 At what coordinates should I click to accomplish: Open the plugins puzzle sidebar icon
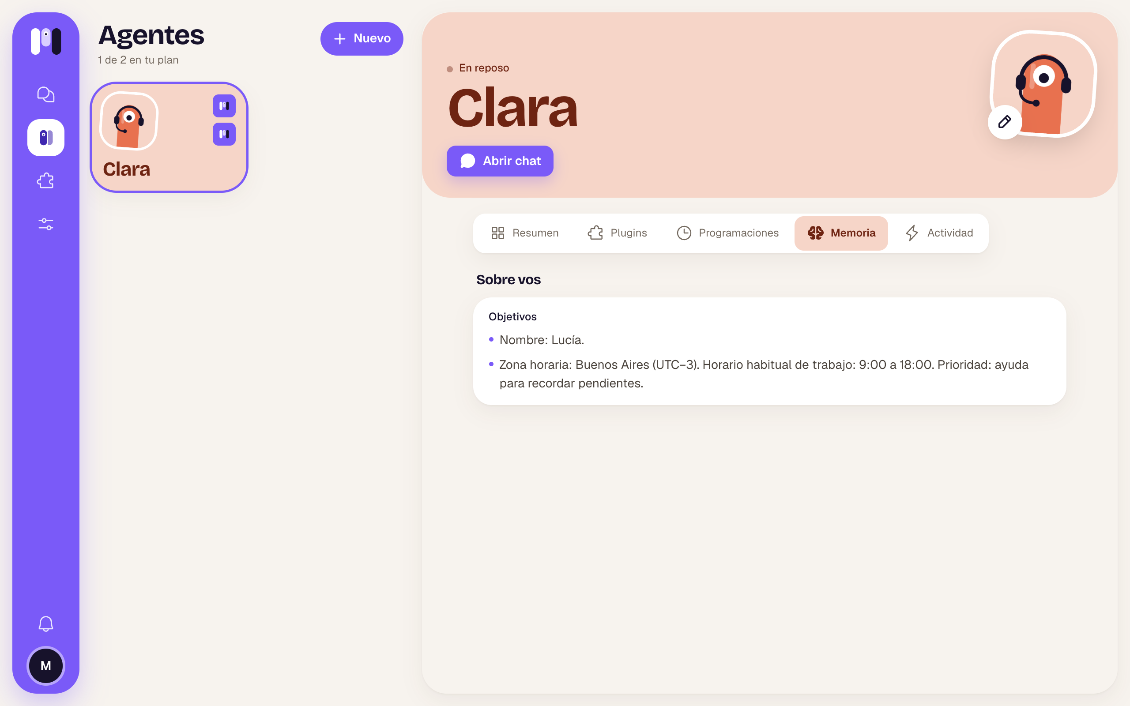tap(46, 181)
